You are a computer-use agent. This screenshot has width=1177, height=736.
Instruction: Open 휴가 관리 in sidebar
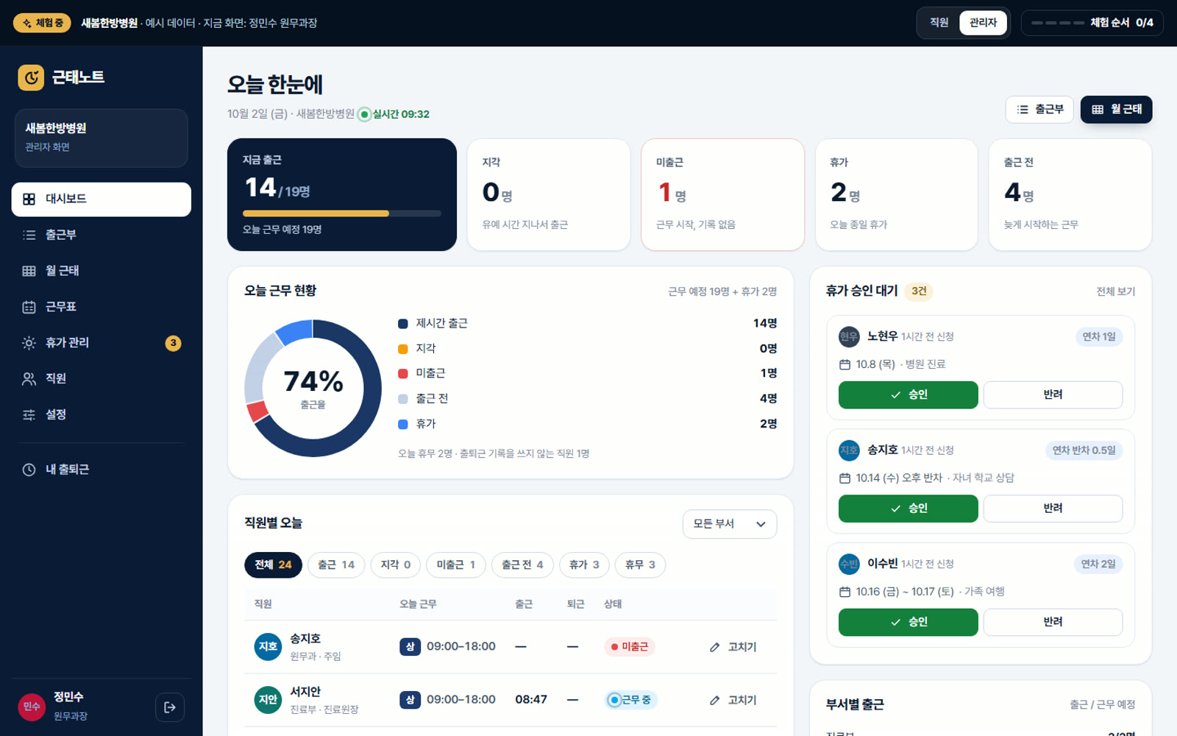[102, 343]
